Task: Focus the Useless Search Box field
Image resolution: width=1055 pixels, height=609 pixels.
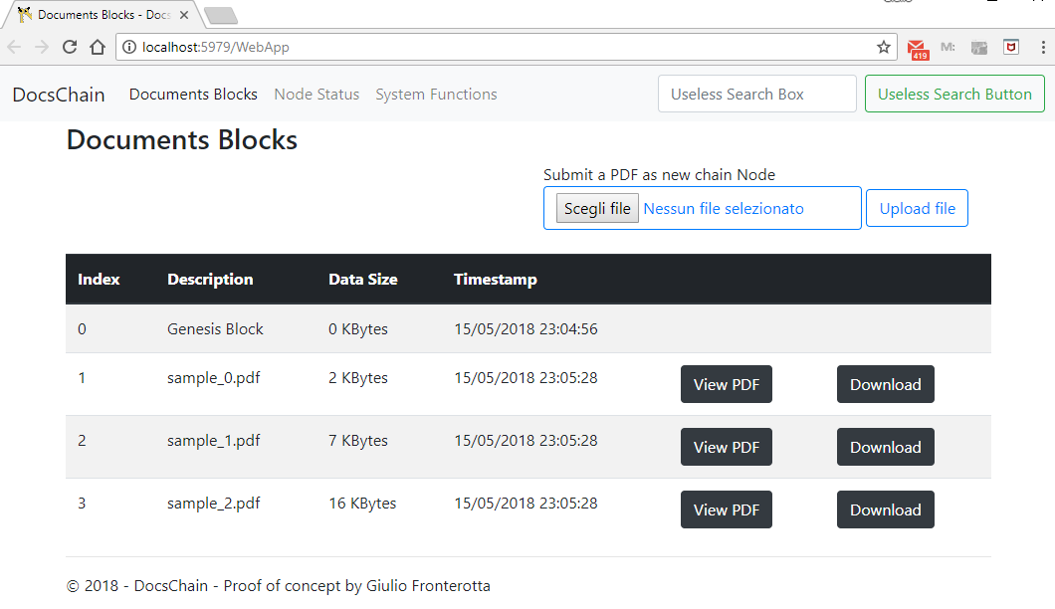Action: click(756, 95)
